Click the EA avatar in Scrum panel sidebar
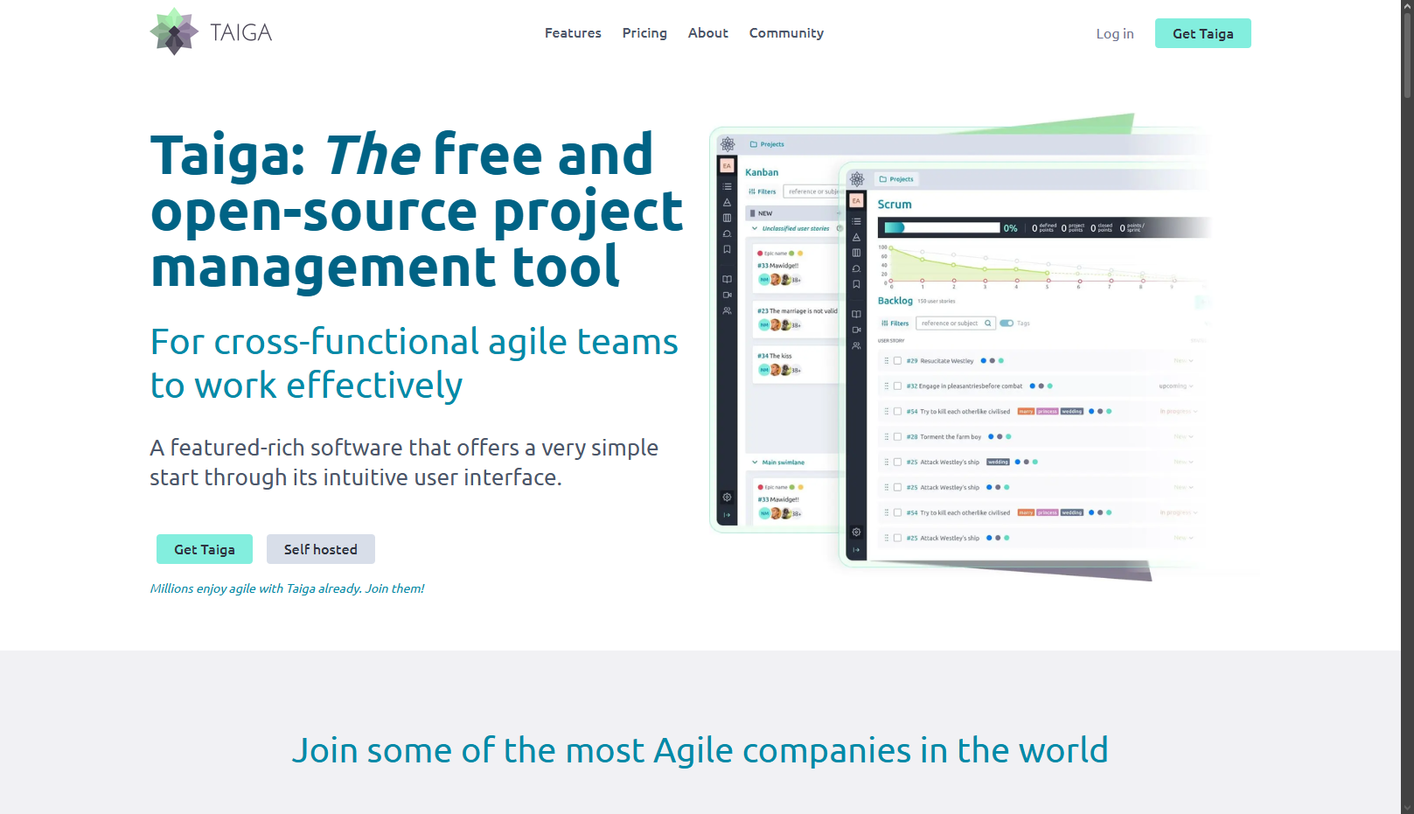 click(x=856, y=201)
